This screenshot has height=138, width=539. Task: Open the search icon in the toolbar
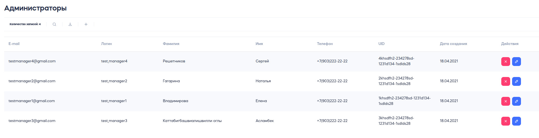(x=54, y=24)
